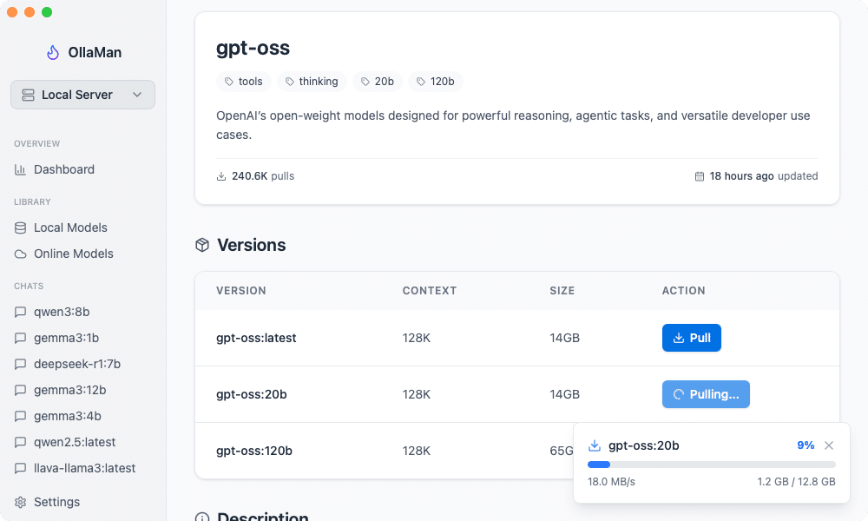Click the Description info icon
The width and height of the screenshot is (868, 521).
point(202,518)
